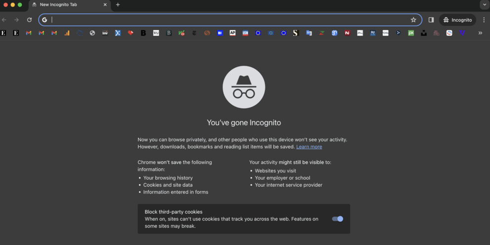Click the "Block third-party cookies" title text
This screenshot has width=490, height=245.
click(173, 212)
